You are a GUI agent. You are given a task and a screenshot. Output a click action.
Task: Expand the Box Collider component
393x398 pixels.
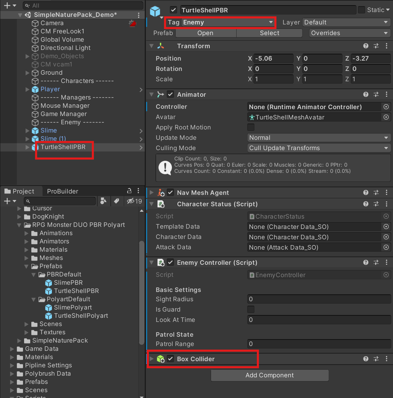[152, 359]
